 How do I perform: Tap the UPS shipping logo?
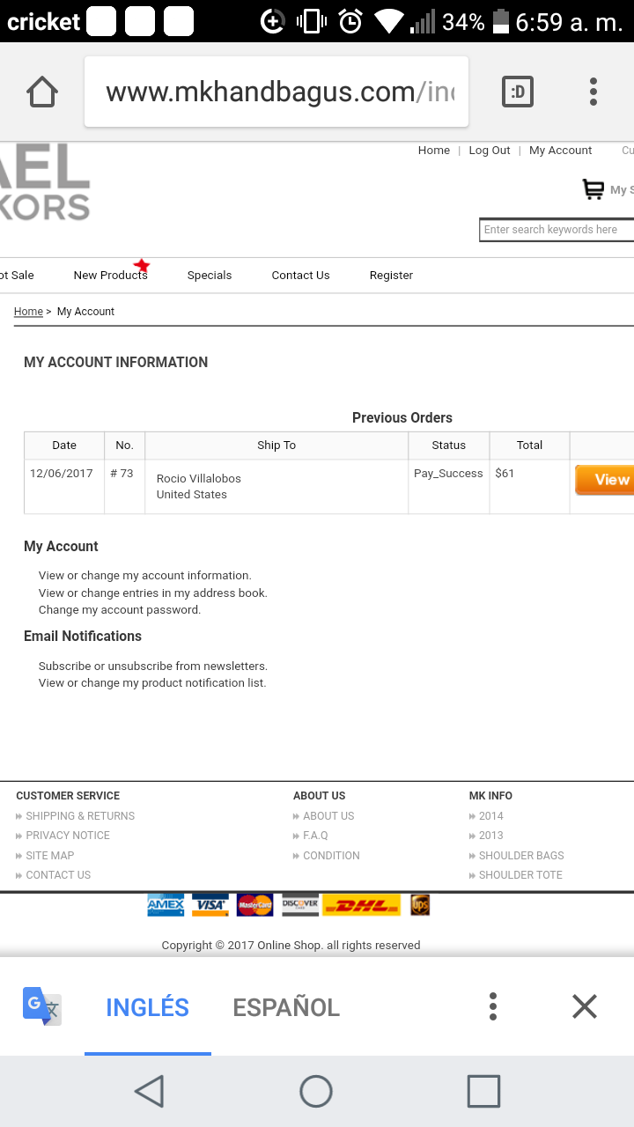(x=420, y=905)
